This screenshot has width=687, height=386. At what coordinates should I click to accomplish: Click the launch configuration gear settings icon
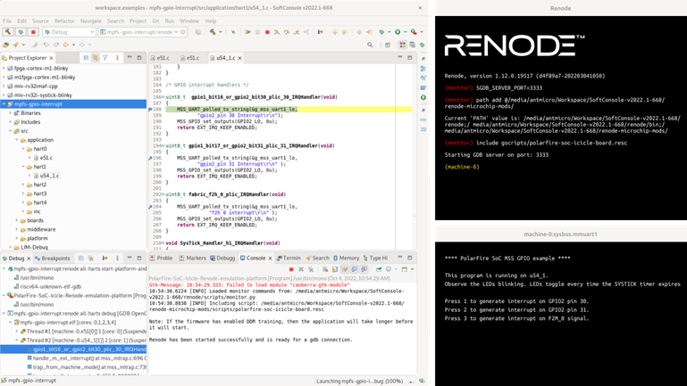(x=183, y=32)
